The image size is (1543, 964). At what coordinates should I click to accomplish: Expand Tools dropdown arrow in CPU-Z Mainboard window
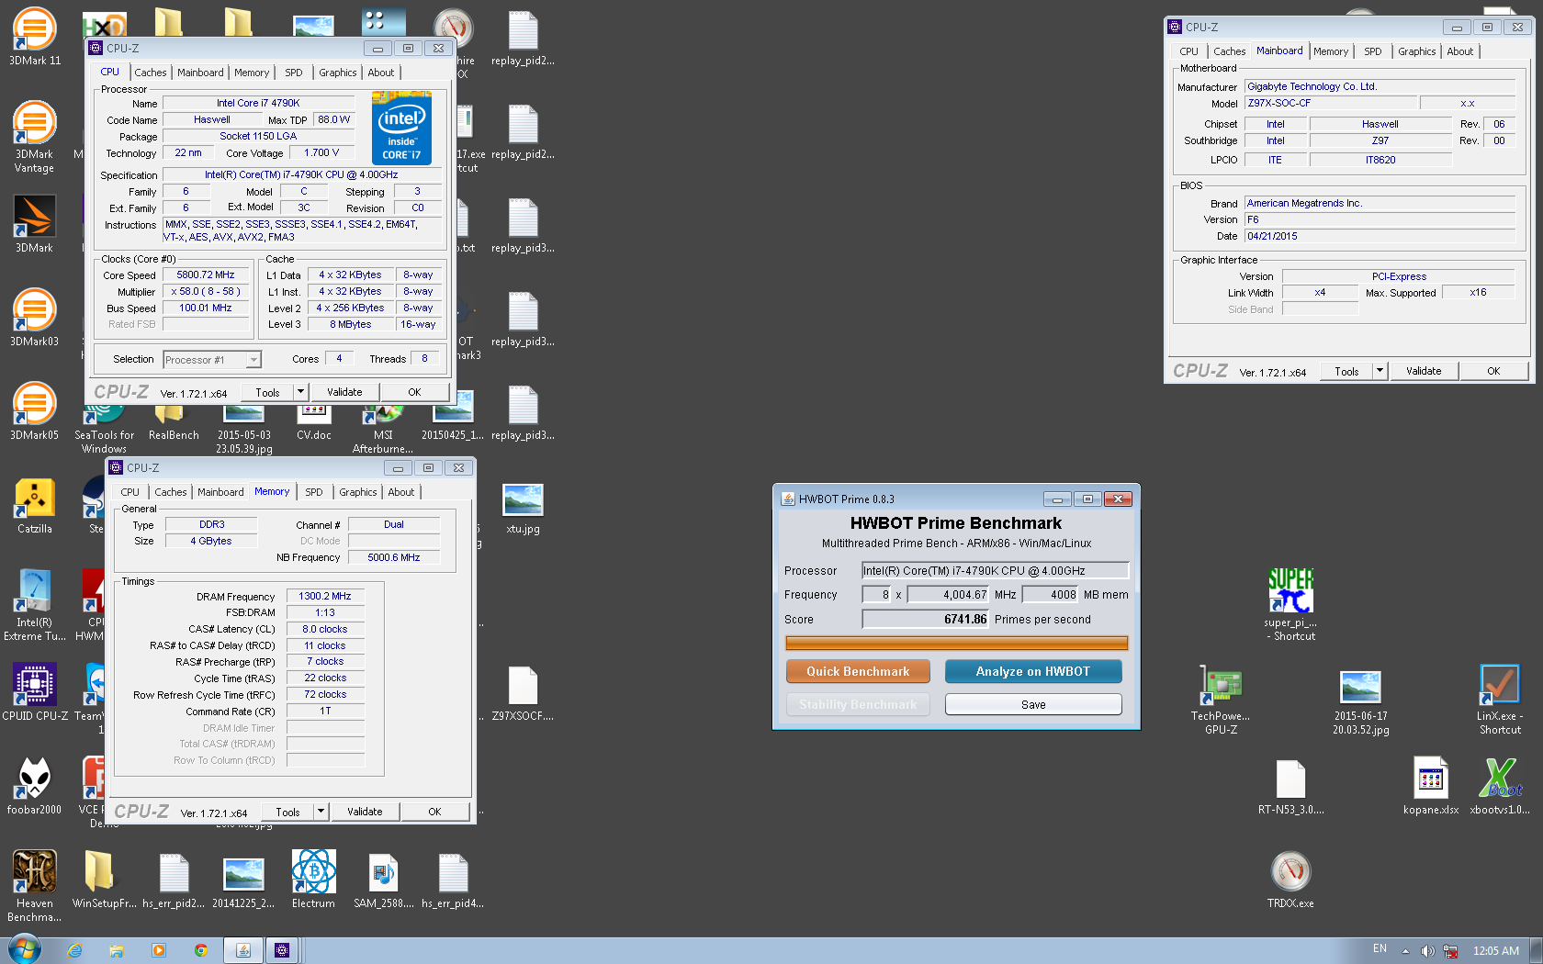point(1379,371)
